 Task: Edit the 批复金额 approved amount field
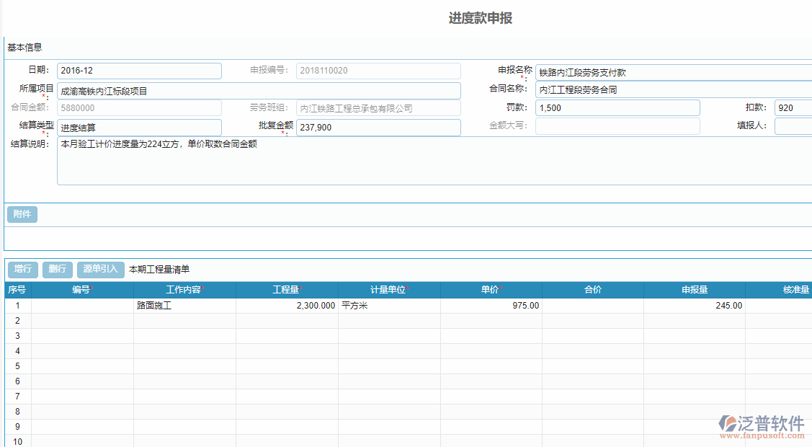[x=378, y=127]
